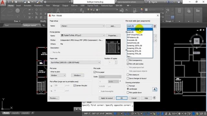Click the Add... page setup button

tap(113, 26)
